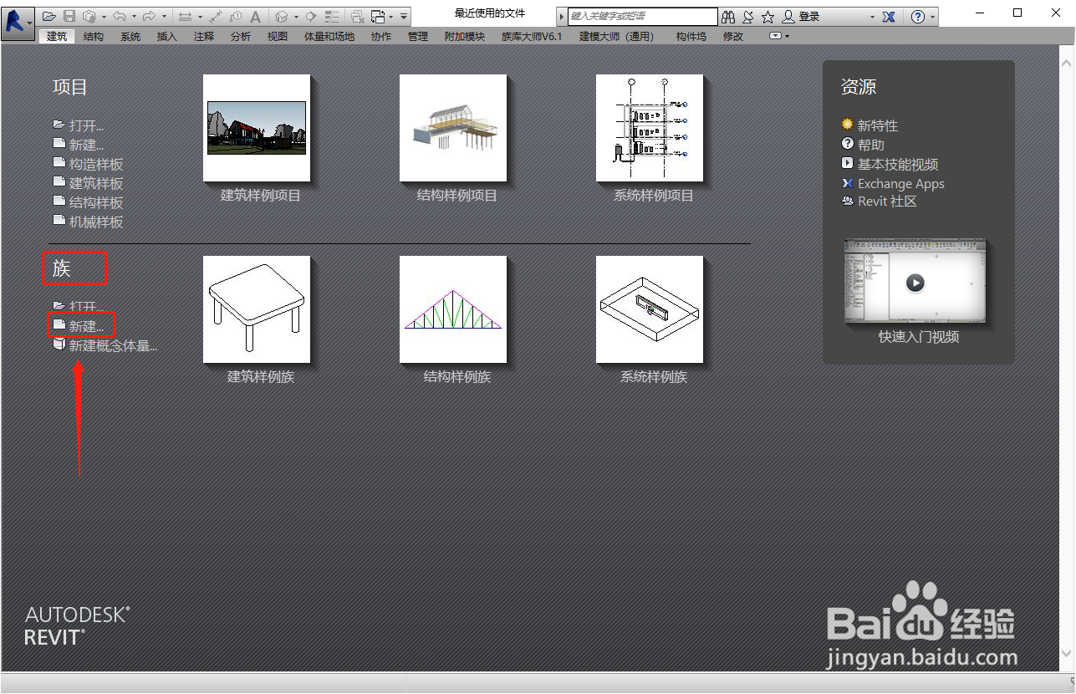Select the Text tool letter A icon
Viewport: 1076px width, 694px height.
click(255, 17)
